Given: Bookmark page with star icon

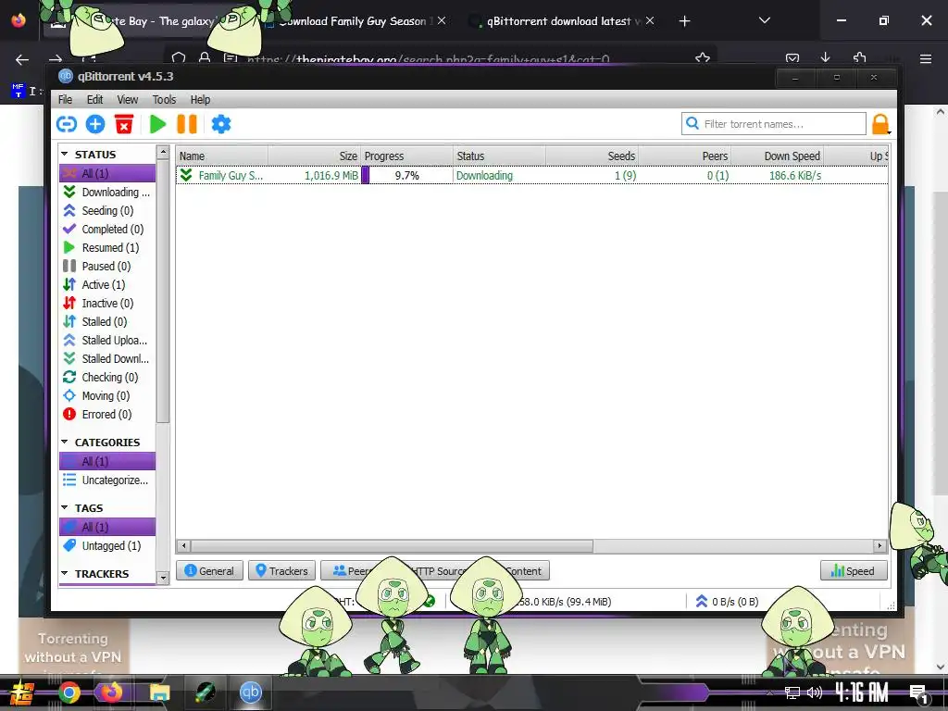Looking at the screenshot, I should (x=702, y=58).
